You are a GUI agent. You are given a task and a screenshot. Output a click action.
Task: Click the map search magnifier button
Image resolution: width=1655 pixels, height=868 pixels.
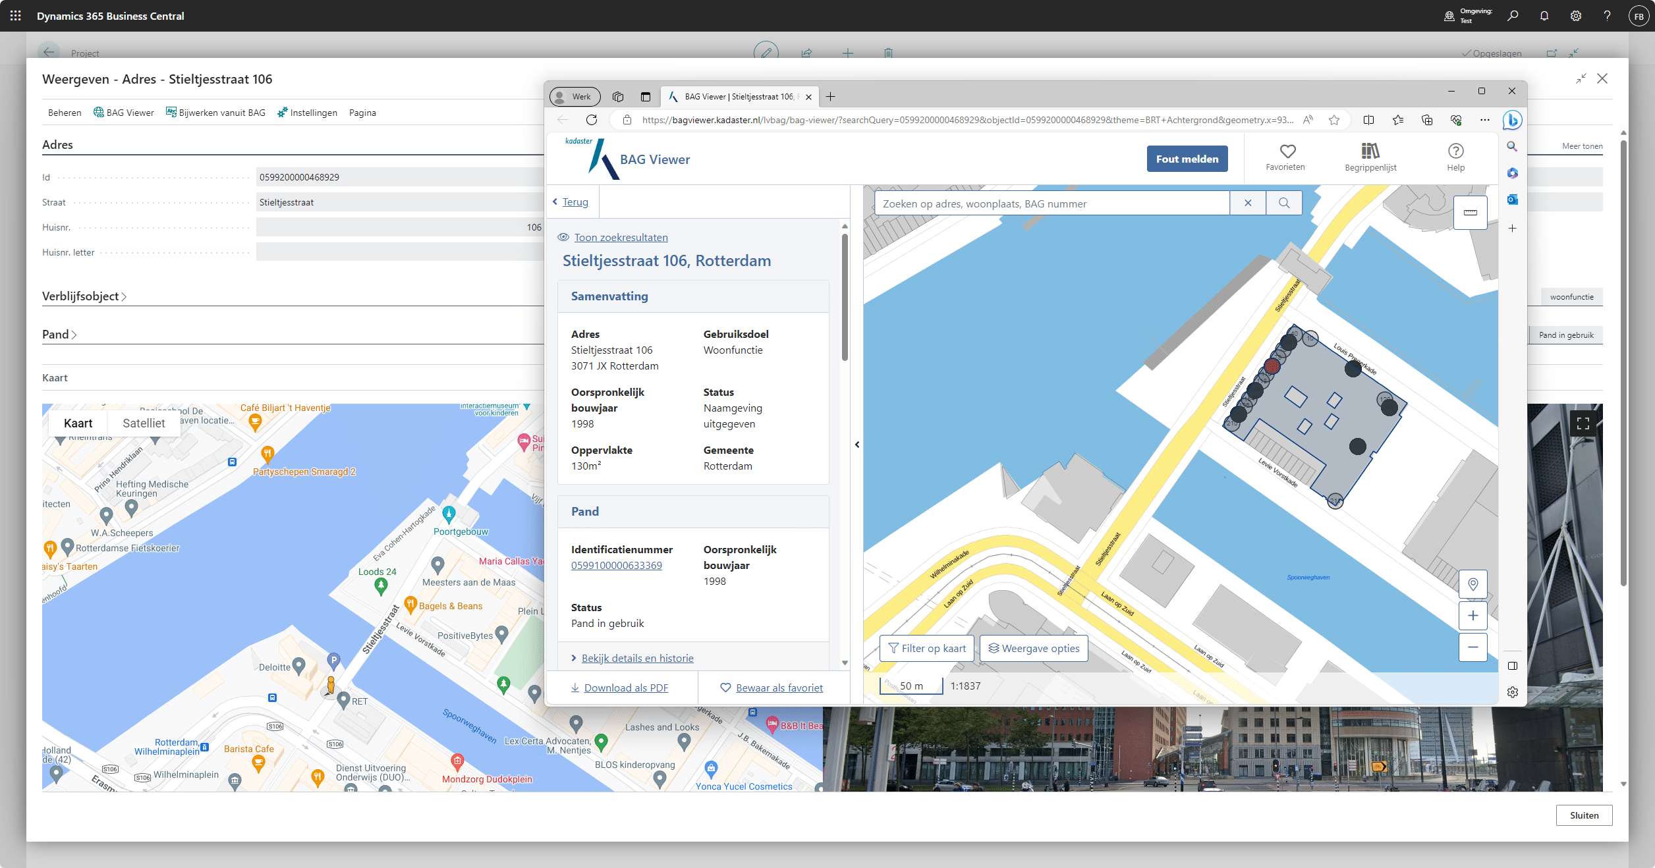coord(1283,203)
